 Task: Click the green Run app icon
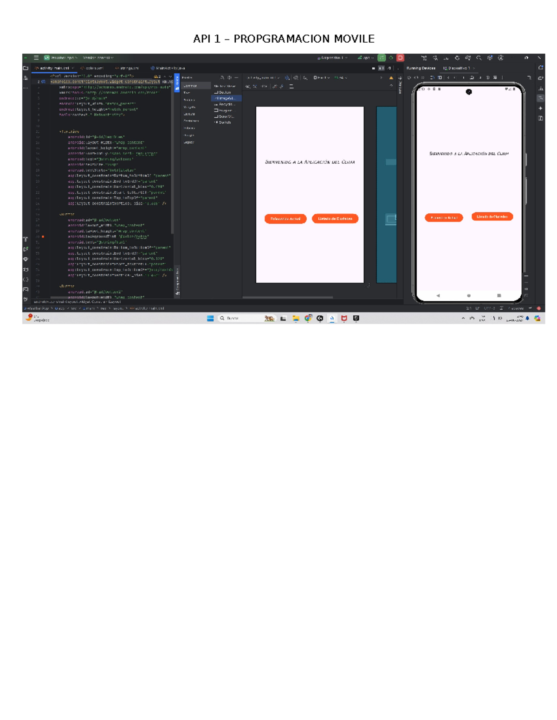coord(381,57)
